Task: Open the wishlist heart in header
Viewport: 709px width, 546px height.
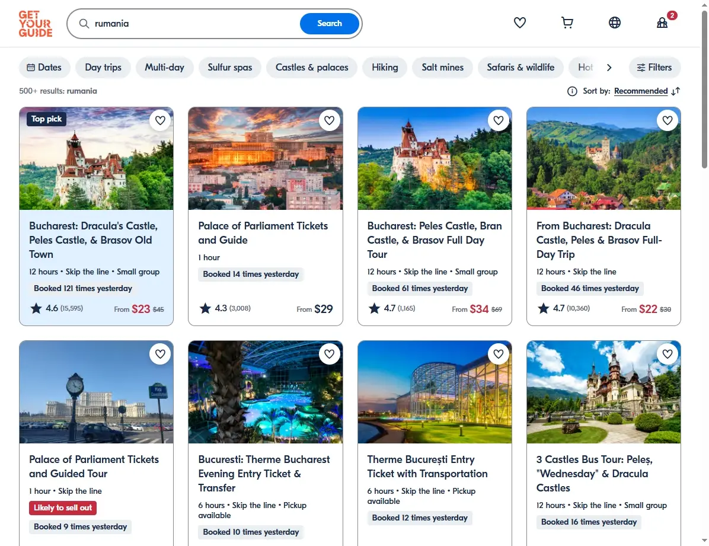Action: [x=519, y=23]
